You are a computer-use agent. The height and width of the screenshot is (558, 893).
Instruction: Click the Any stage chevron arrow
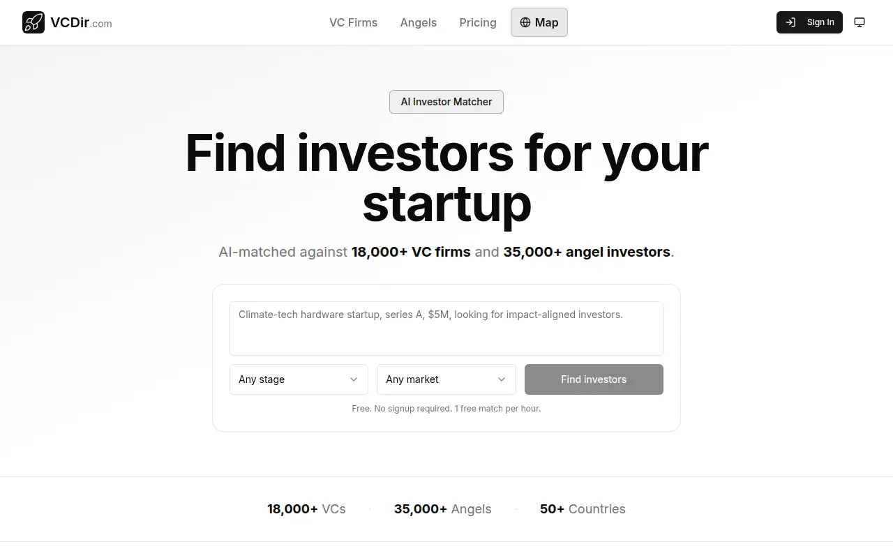354,379
